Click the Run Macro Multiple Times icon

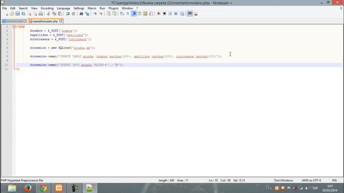pos(176,14)
